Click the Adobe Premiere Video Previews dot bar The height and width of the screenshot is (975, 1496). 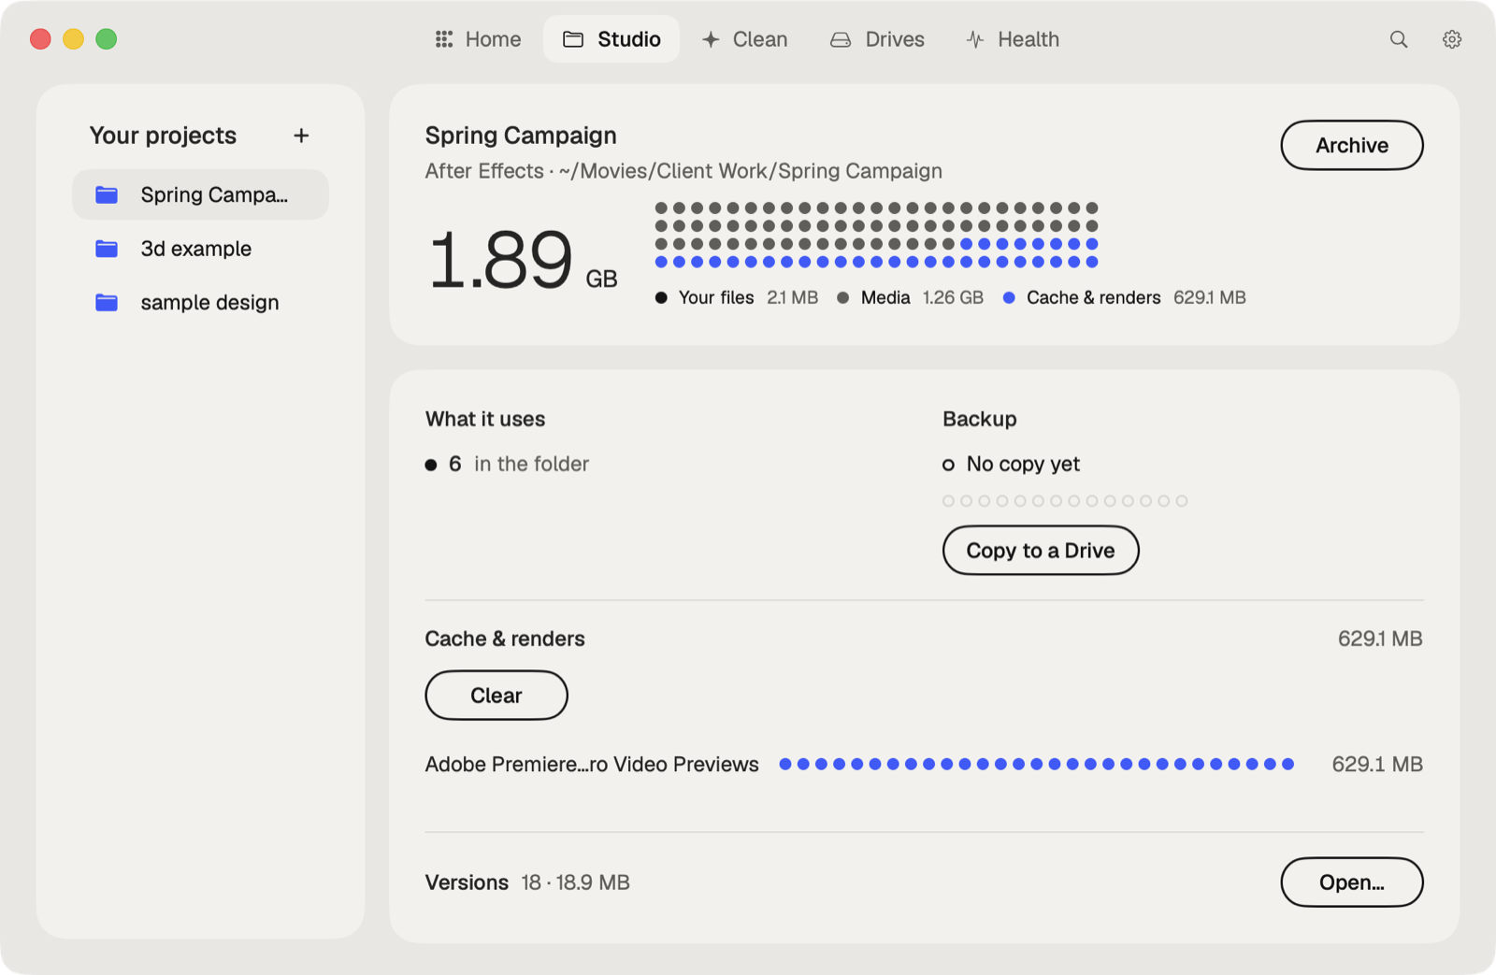[x=1036, y=764]
